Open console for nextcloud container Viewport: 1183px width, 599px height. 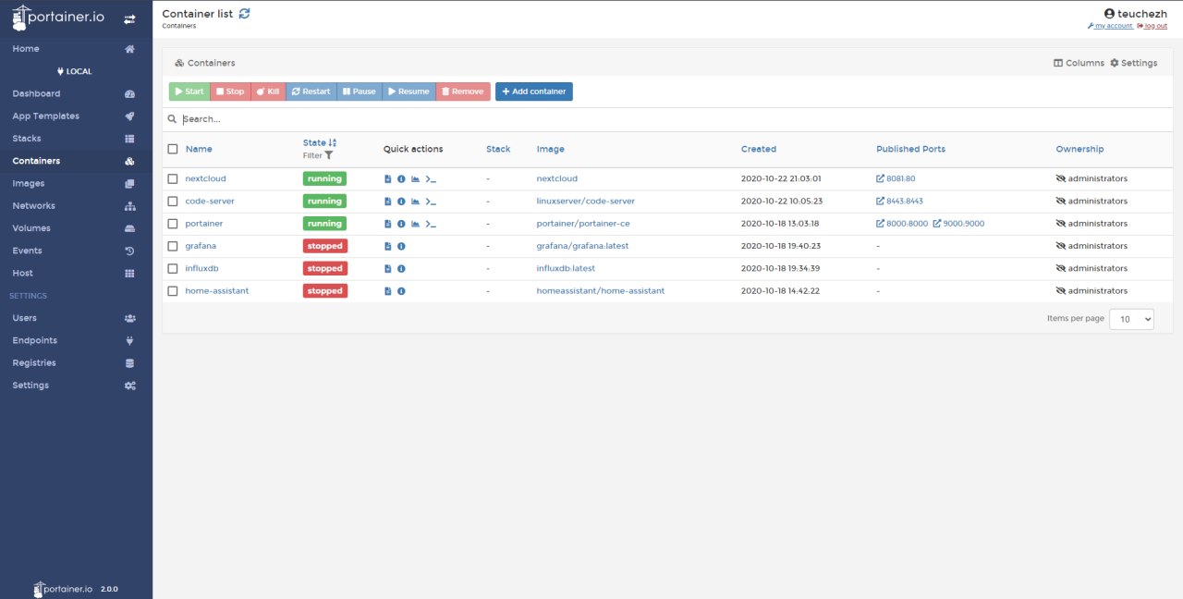431,178
